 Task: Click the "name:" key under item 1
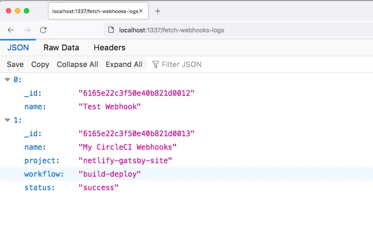coord(35,147)
